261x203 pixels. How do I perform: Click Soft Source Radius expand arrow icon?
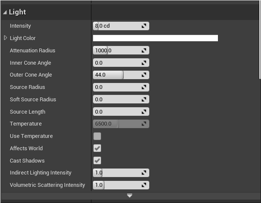point(144,99)
